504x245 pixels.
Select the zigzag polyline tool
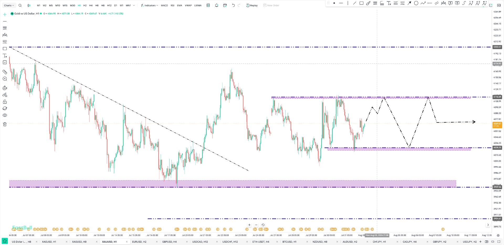(423, 3)
